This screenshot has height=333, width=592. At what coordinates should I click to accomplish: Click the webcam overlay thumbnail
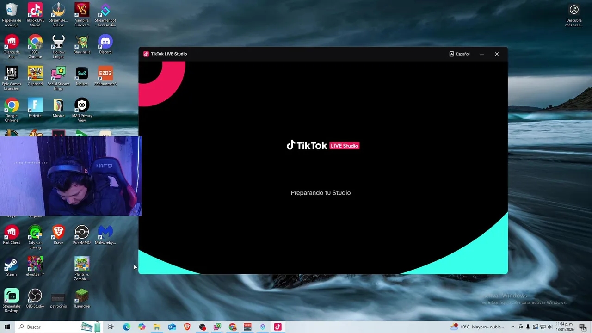pos(70,176)
